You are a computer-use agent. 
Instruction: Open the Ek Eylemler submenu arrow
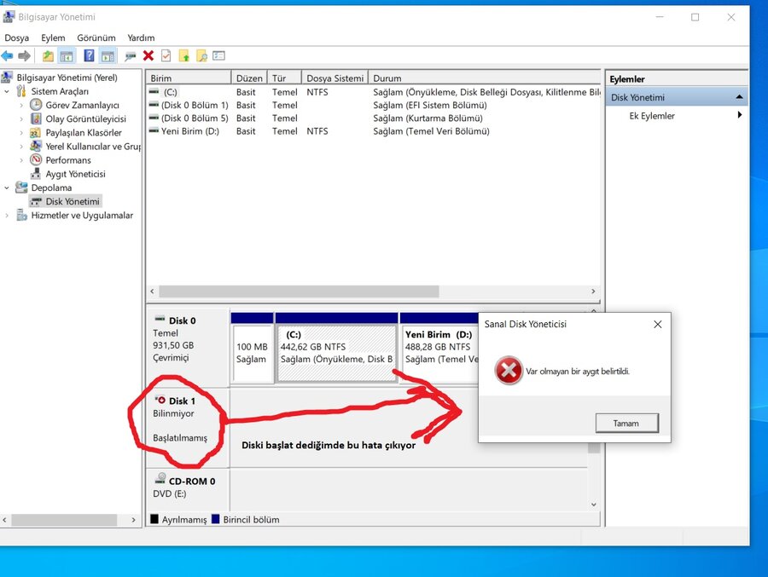(740, 115)
